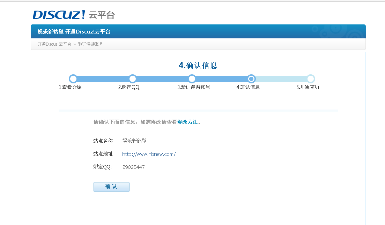This screenshot has width=385, height=225.
Task: Click the 5.开通成功 step label
Action: click(308, 87)
